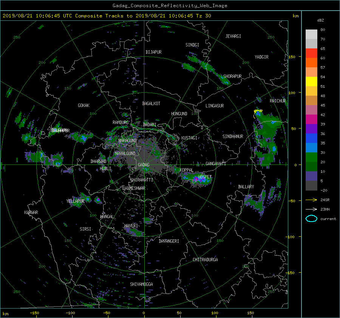Click the SINDHANUR city label

tap(233, 137)
